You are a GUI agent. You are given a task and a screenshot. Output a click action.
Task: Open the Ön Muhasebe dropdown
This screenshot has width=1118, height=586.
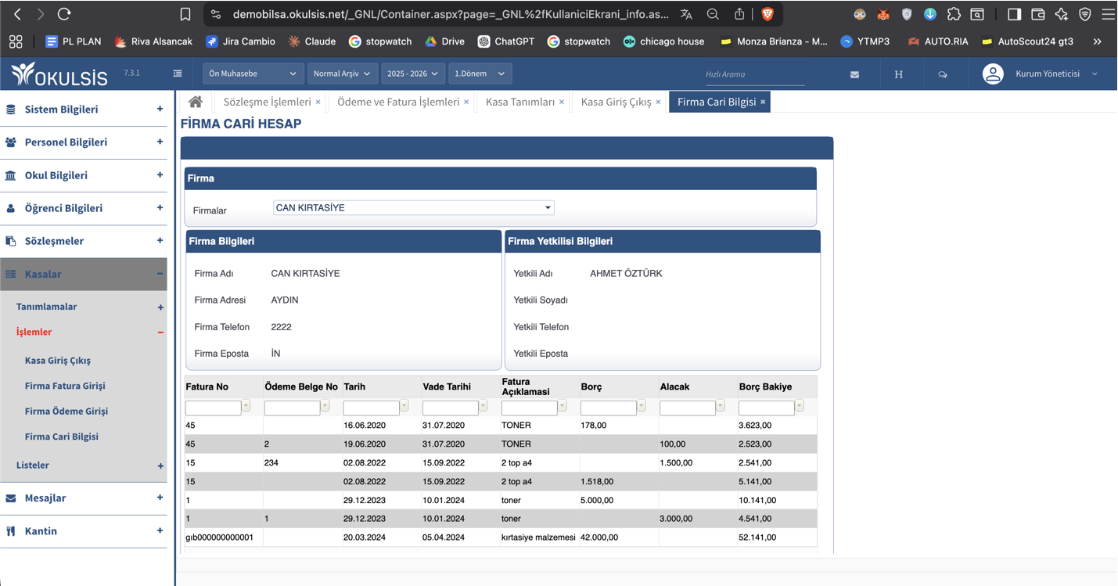[x=252, y=74]
